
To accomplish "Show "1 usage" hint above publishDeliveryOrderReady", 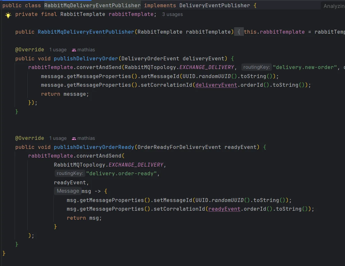I will point(58,138).
